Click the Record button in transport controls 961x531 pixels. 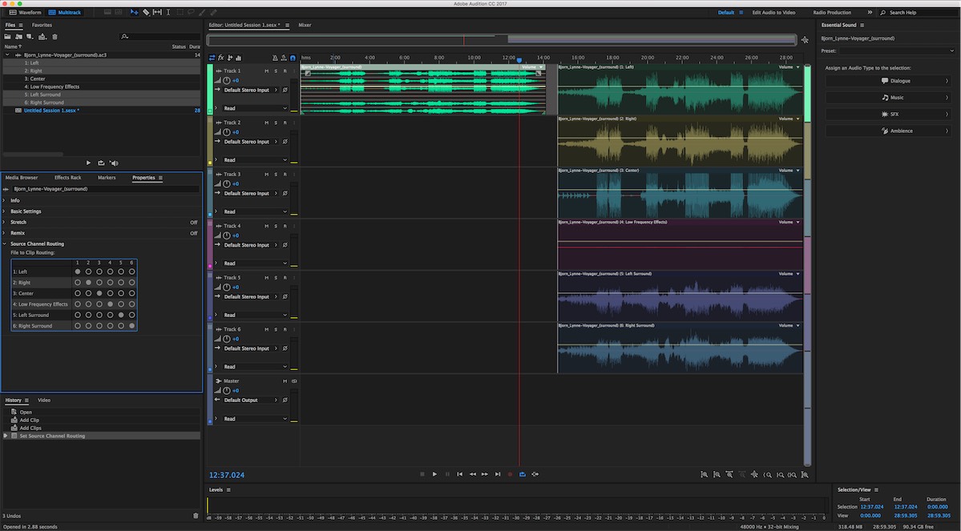[x=510, y=474]
